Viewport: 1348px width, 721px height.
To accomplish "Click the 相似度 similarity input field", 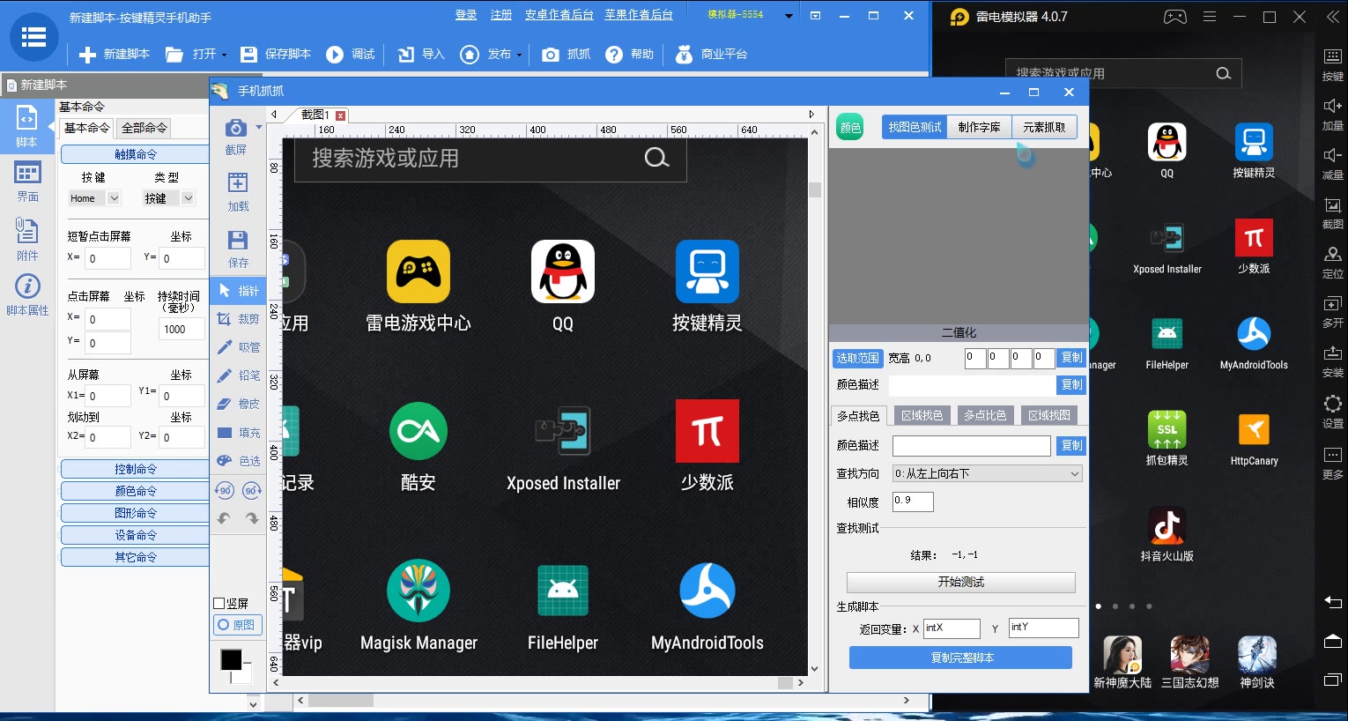I will [x=913, y=502].
